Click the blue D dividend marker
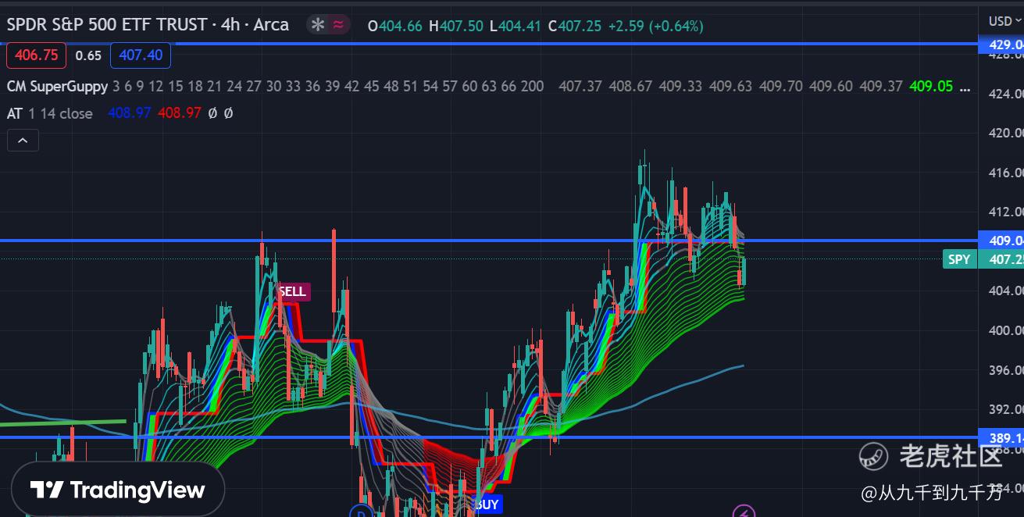The width and height of the screenshot is (1024, 517). click(x=360, y=512)
